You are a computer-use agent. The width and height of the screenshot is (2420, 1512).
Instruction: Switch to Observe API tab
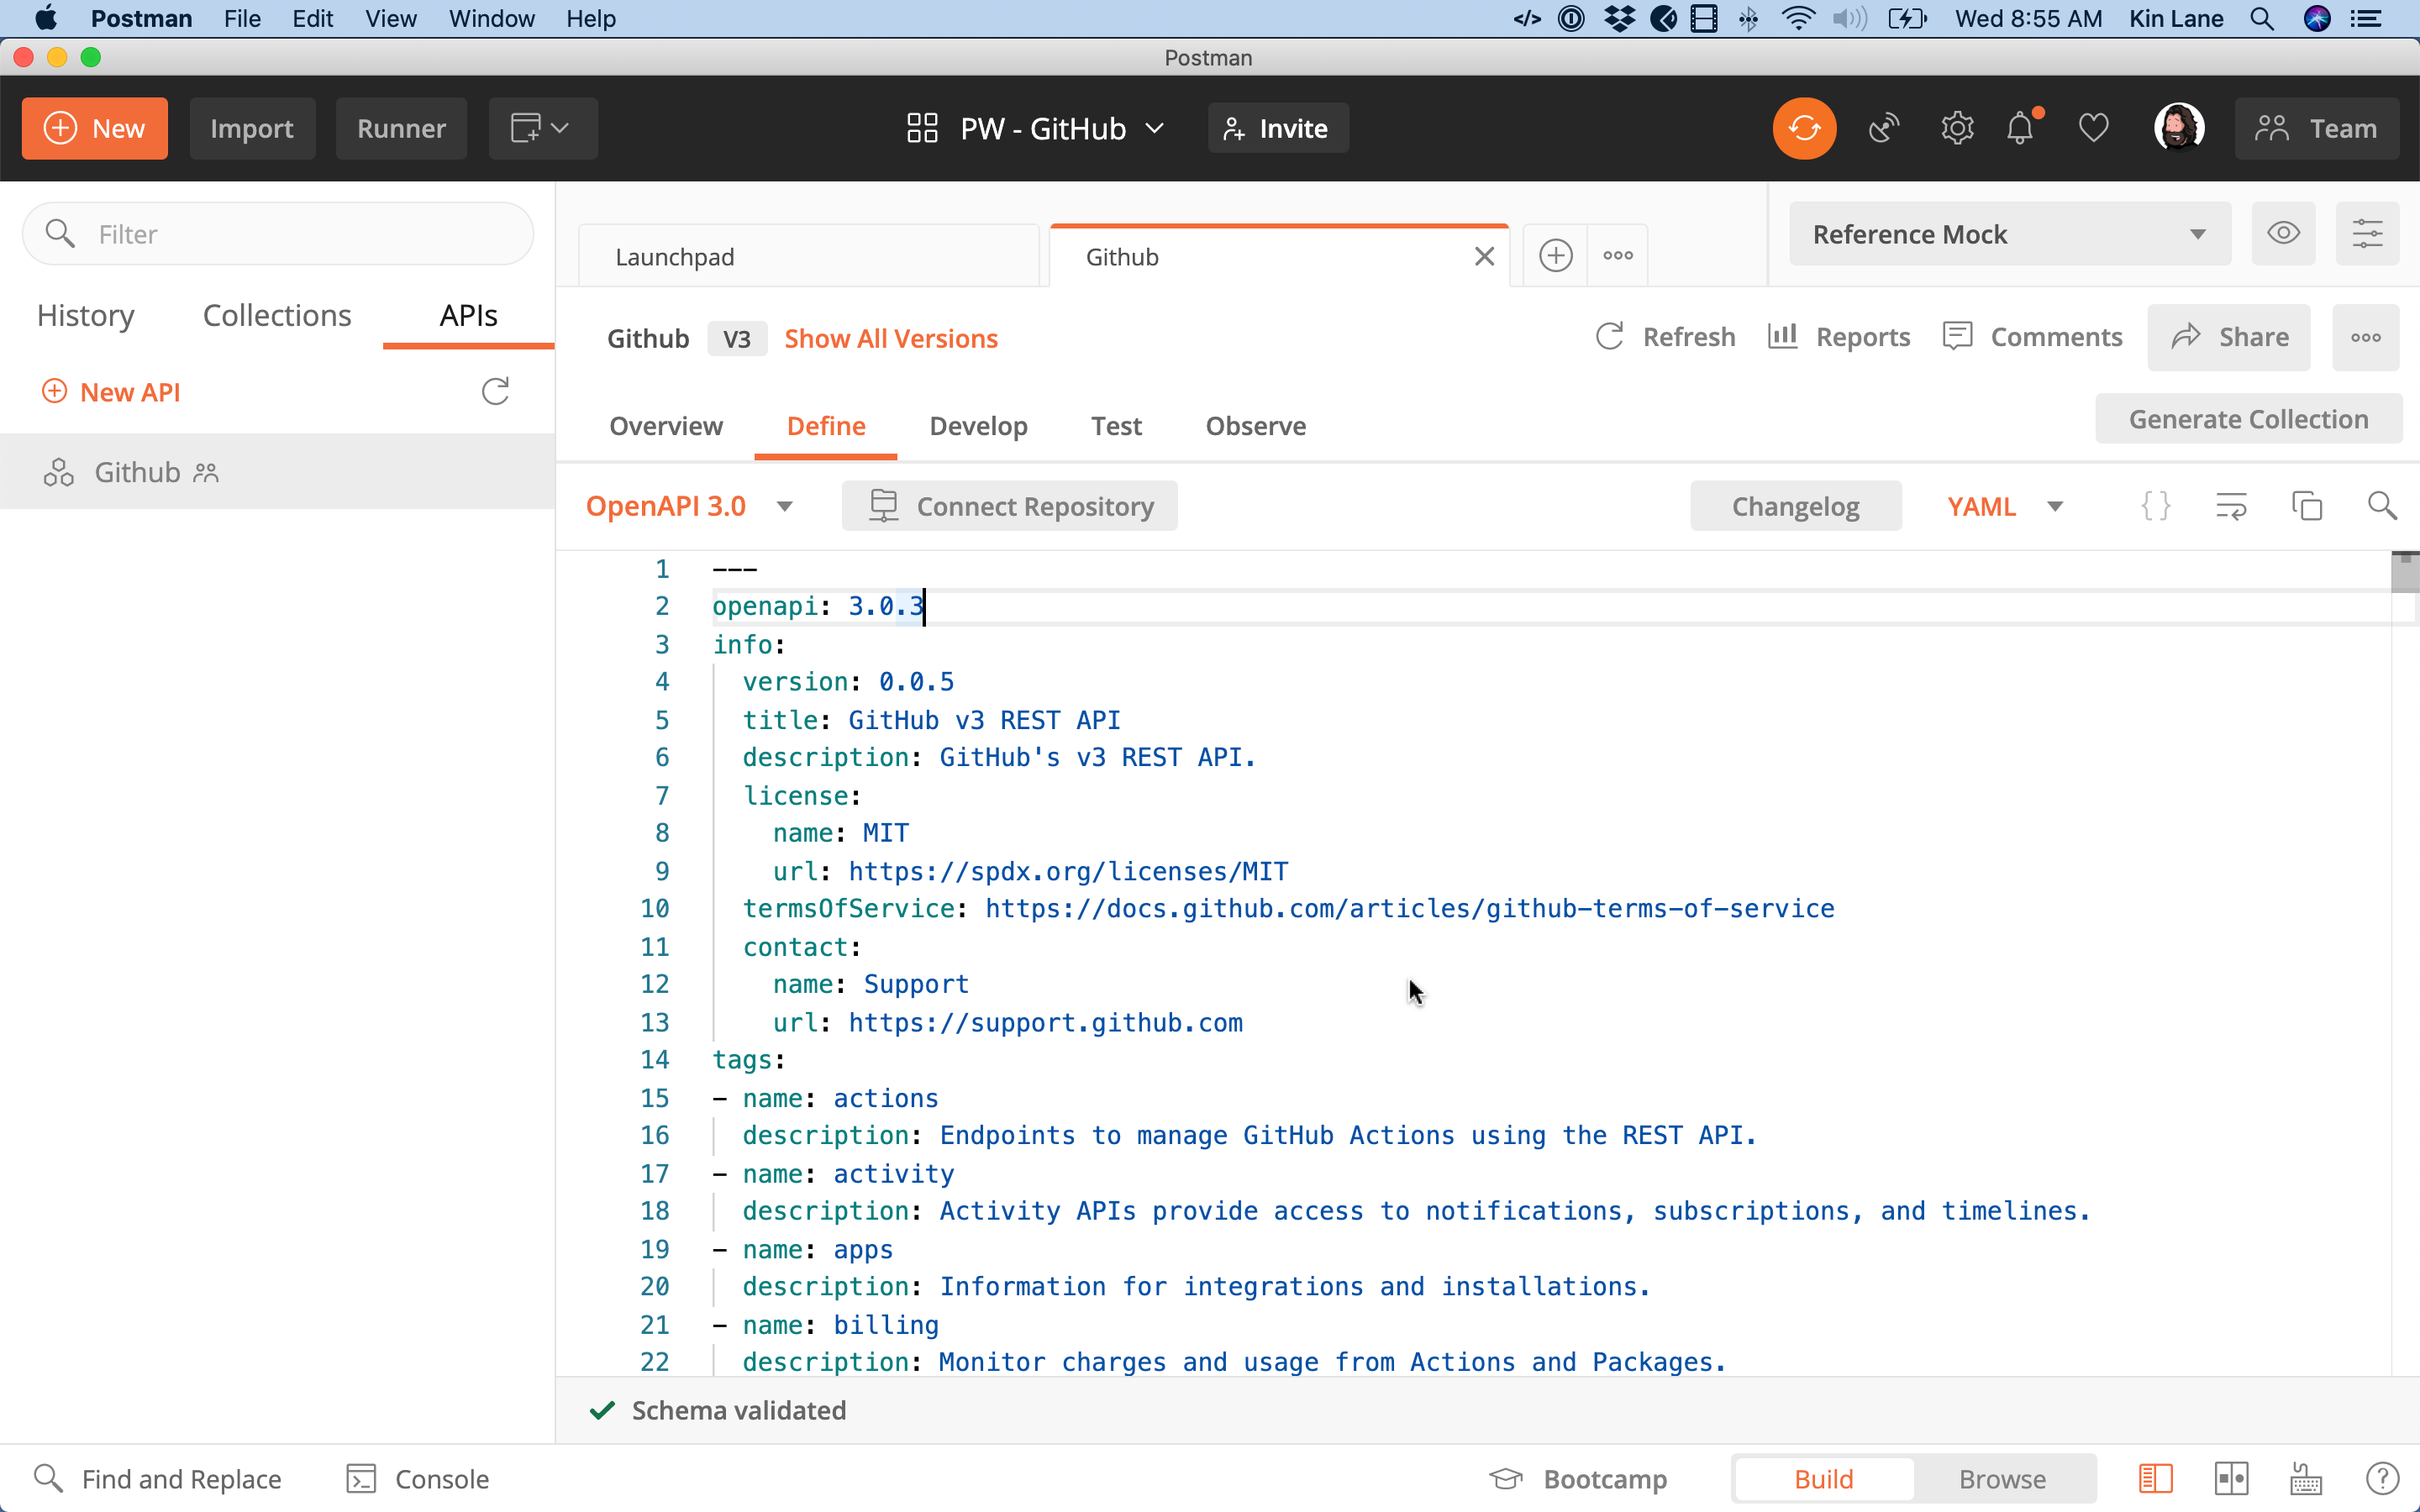coord(1256,426)
